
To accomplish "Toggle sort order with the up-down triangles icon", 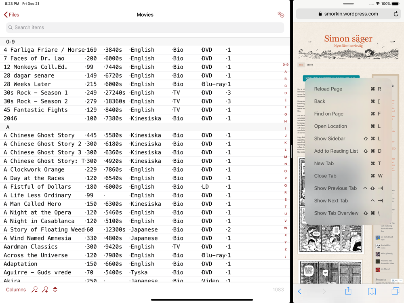I will [x=55, y=290].
